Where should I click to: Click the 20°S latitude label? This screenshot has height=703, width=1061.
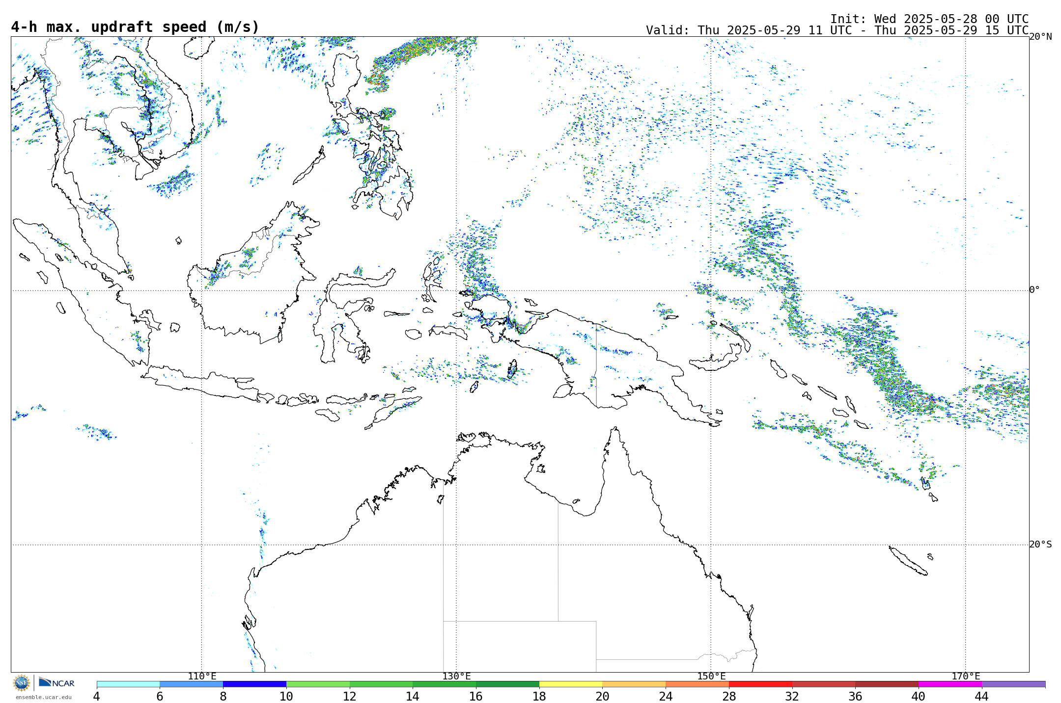pyautogui.click(x=1040, y=545)
